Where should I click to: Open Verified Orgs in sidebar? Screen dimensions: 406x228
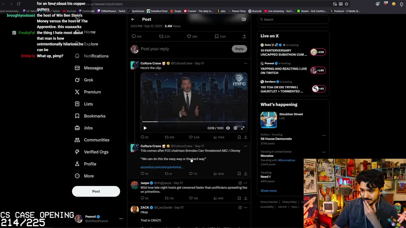(x=92, y=152)
